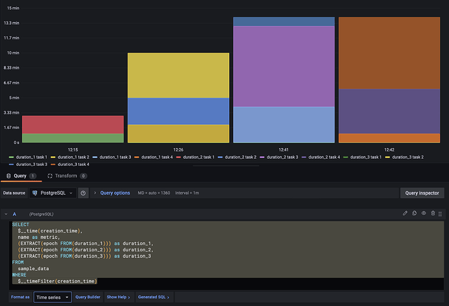The height and width of the screenshot is (306, 449).
Task: Open the Format as Time series dropdown
Action: click(53, 297)
